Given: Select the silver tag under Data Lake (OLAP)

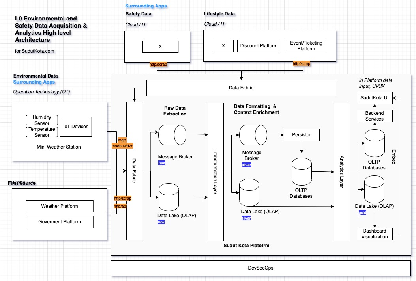Looking at the screenshot, I should pyautogui.click(x=246, y=218).
